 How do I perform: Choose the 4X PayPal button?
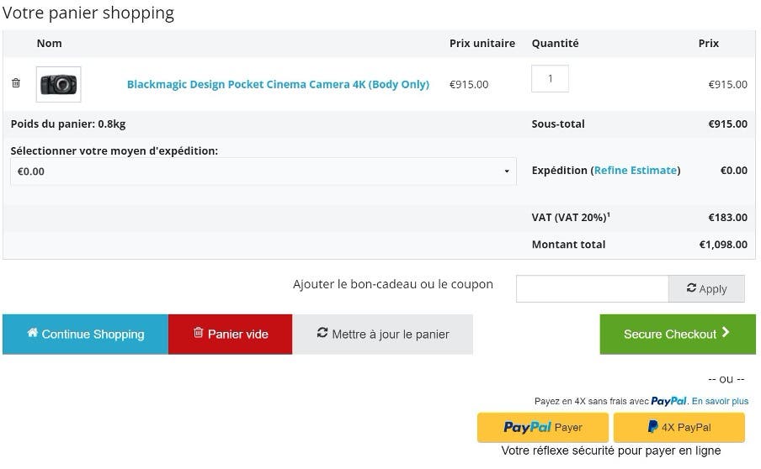tap(679, 427)
